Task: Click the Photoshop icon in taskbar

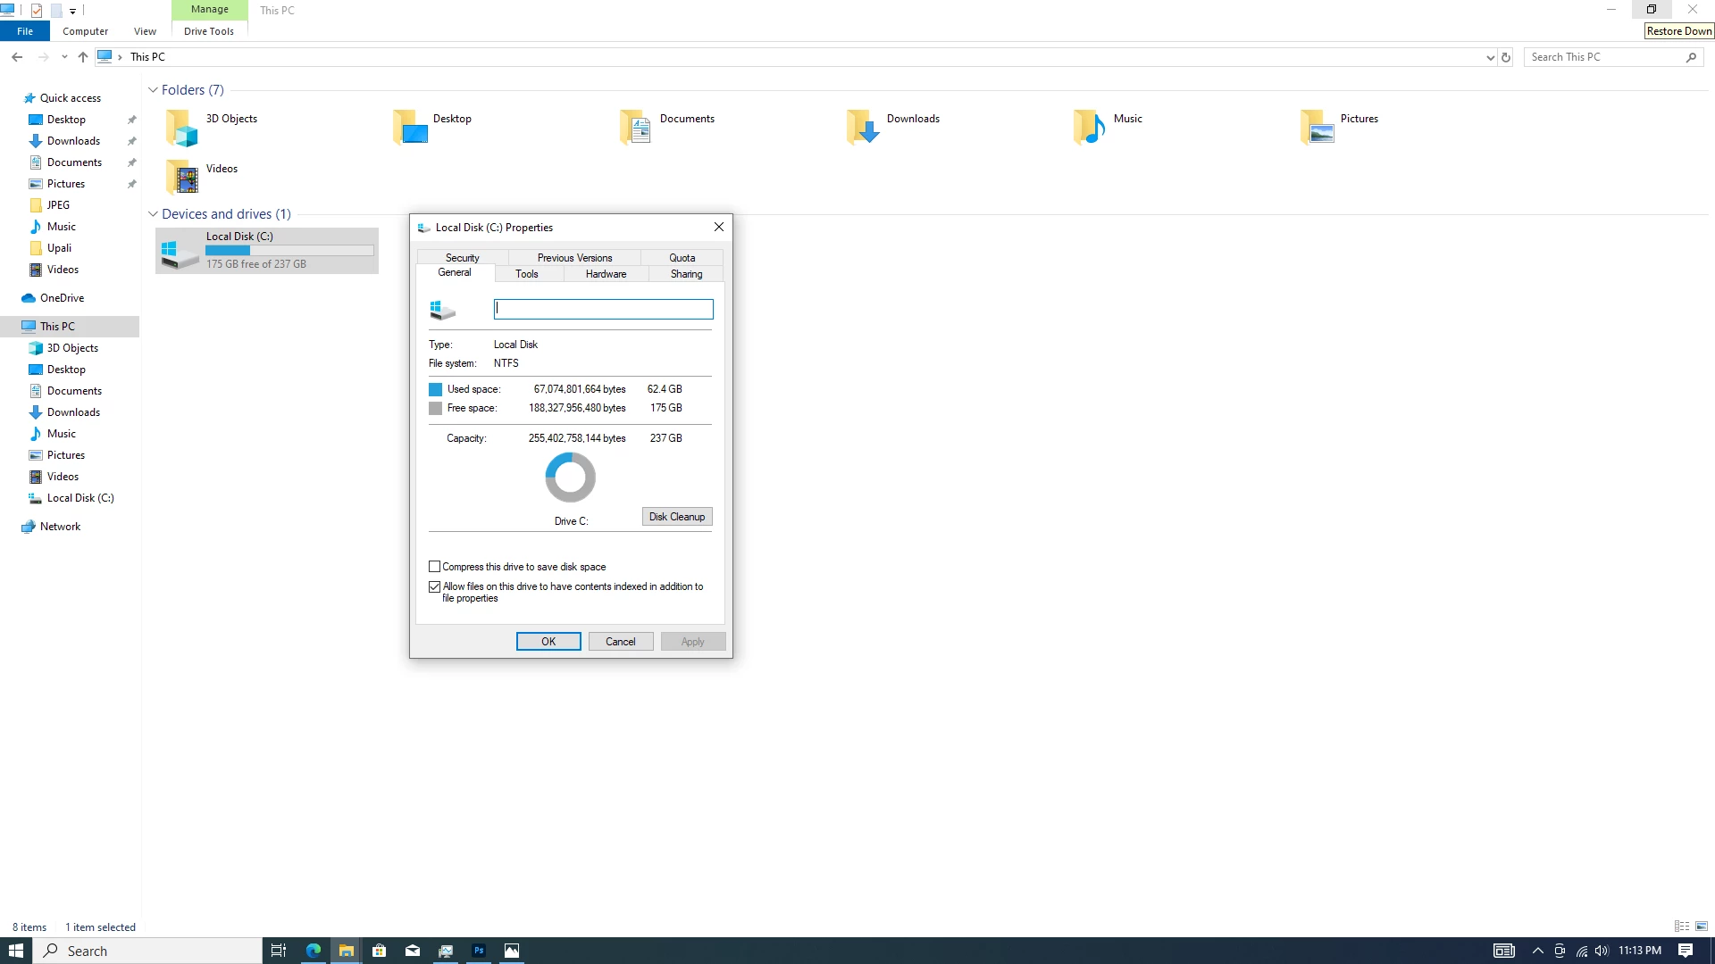Action: tap(479, 951)
